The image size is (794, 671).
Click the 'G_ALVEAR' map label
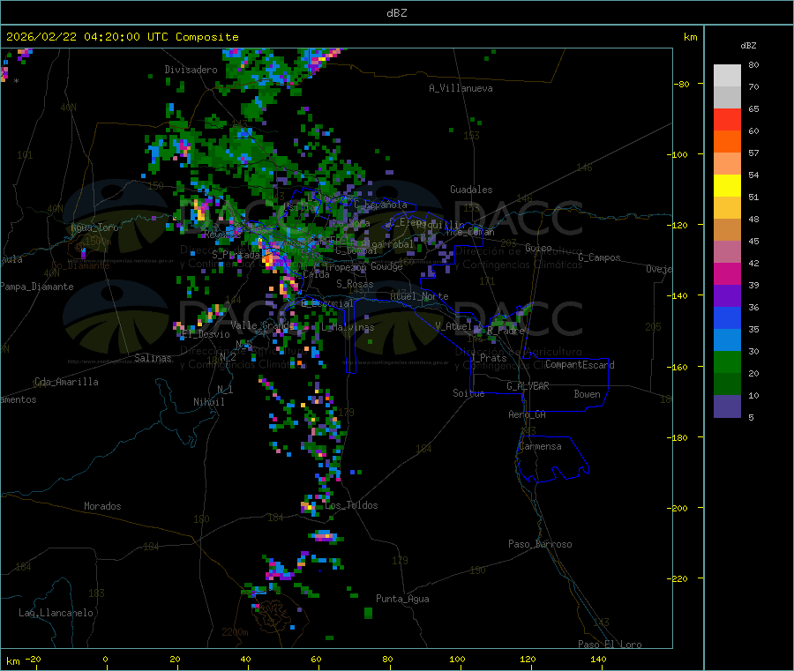[528, 386]
